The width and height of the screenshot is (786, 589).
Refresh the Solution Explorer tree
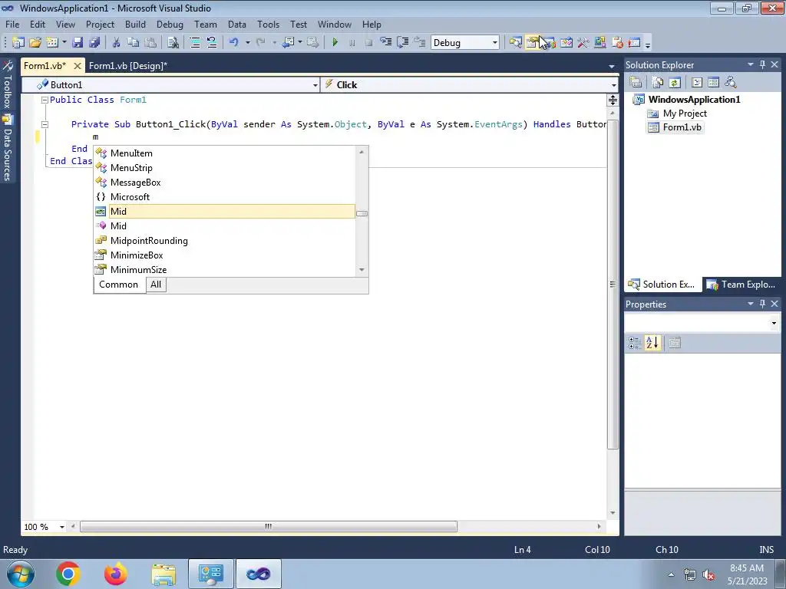click(675, 82)
